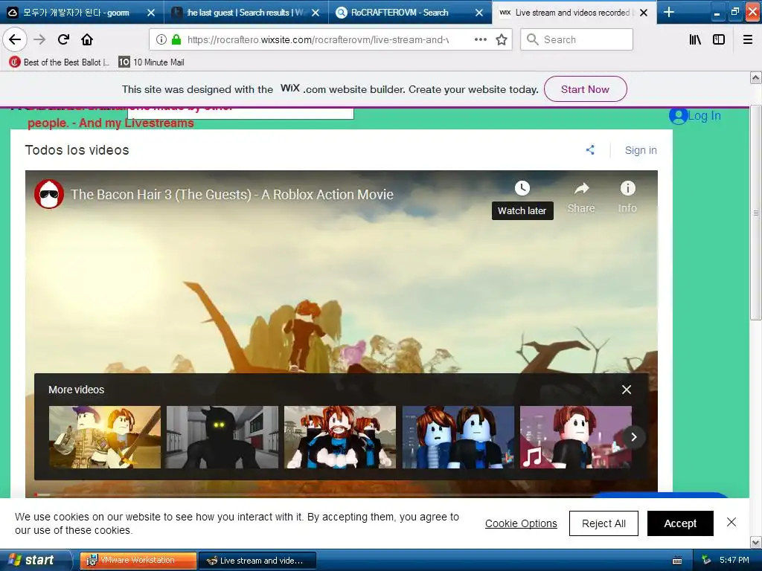Play the dark figure yellow eyes thumbnail
The image size is (762, 571).
coord(222,437)
